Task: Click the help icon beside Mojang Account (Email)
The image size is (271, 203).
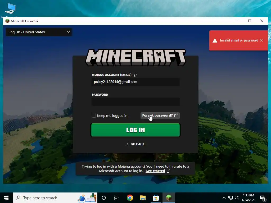Action: click(x=134, y=75)
